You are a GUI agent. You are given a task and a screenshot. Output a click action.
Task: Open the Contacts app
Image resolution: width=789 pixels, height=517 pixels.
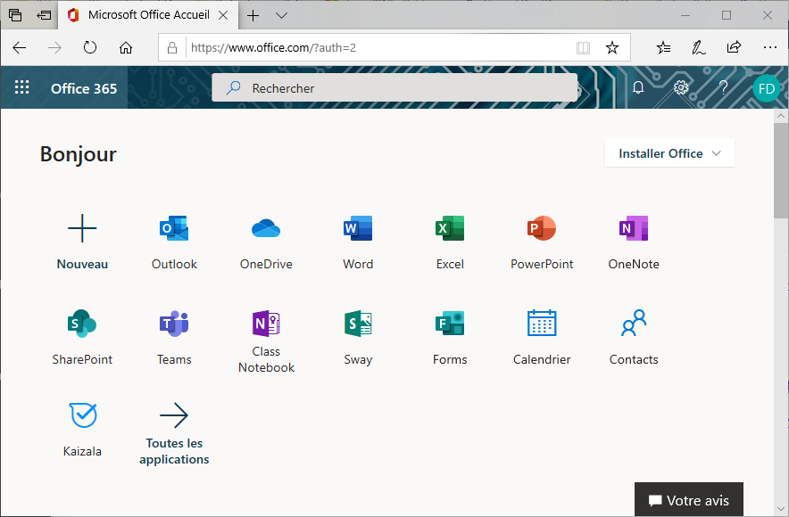tap(634, 338)
